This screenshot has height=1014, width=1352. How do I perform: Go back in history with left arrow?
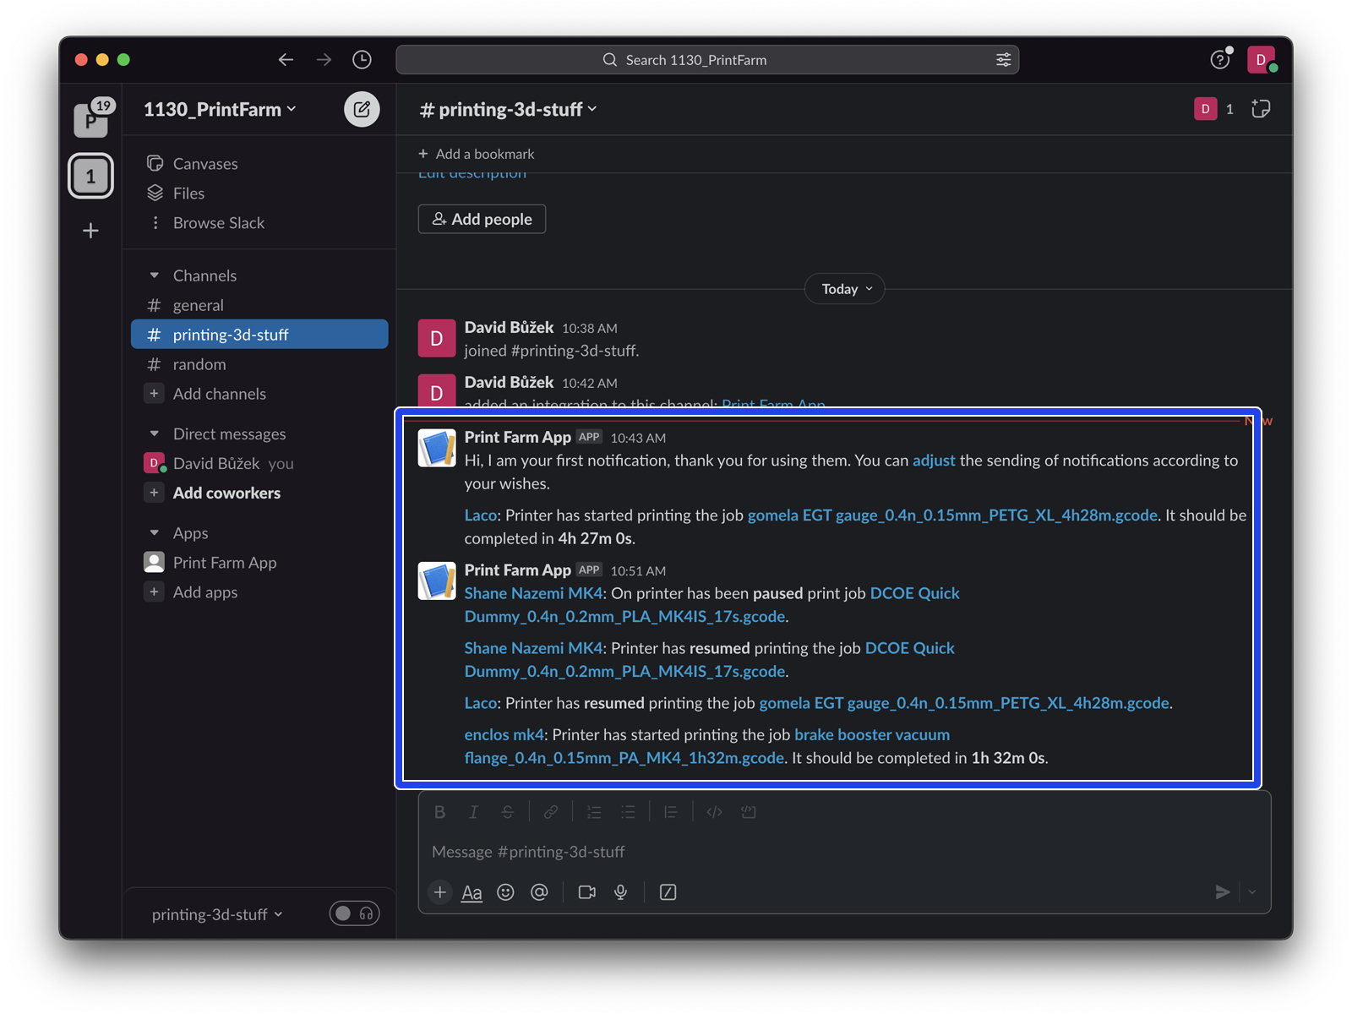point(286,59)
